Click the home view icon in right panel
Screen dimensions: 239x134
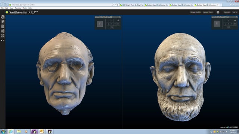[x=235, y=20]
